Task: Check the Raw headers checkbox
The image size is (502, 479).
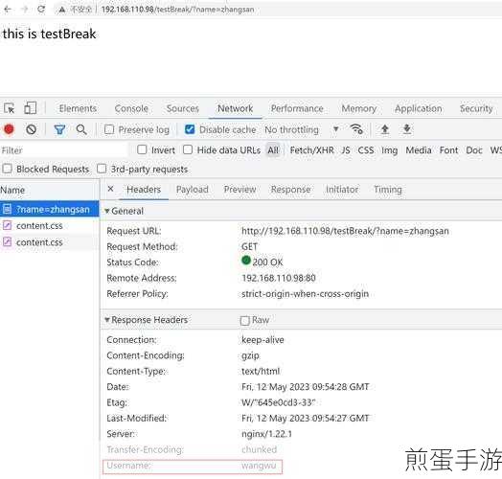Action: [x=245, y=321]
